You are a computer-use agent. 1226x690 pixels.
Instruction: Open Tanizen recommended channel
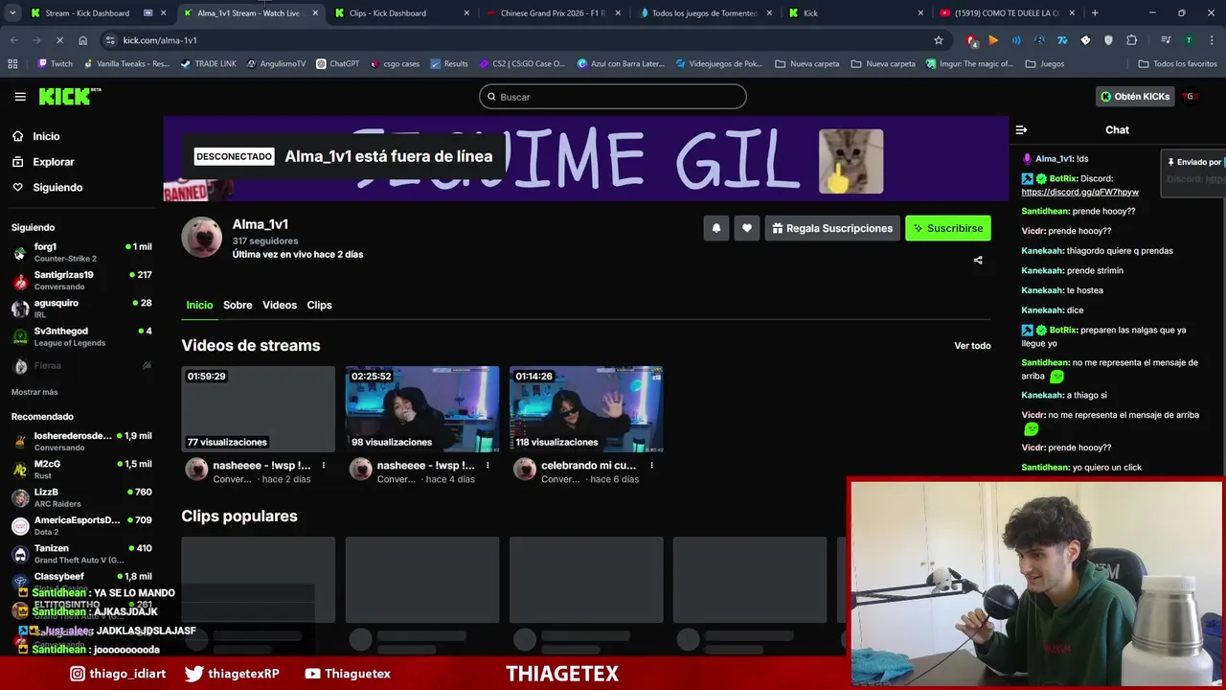click(x=80, y=554)
